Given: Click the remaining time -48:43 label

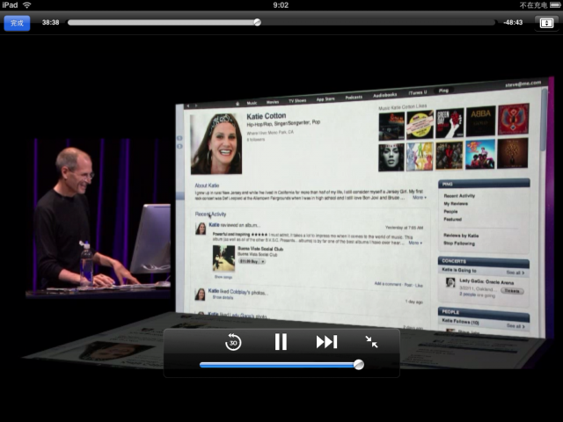Looking at the screenshot, I should pyautogui.click(x=513, y=22).
